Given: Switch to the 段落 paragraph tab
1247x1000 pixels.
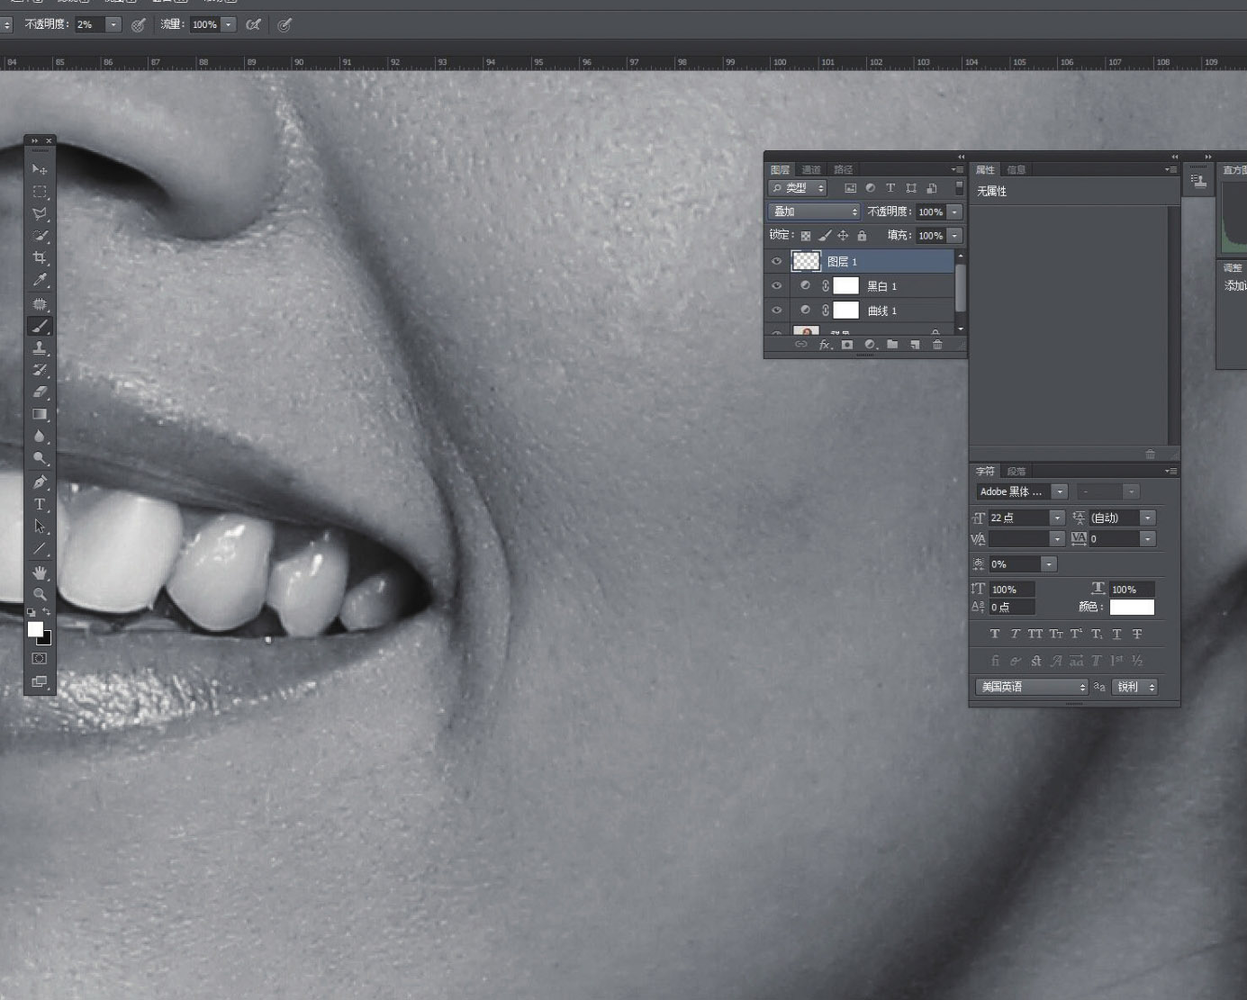Looking at the screenshot, I should tap(1017, 471).
